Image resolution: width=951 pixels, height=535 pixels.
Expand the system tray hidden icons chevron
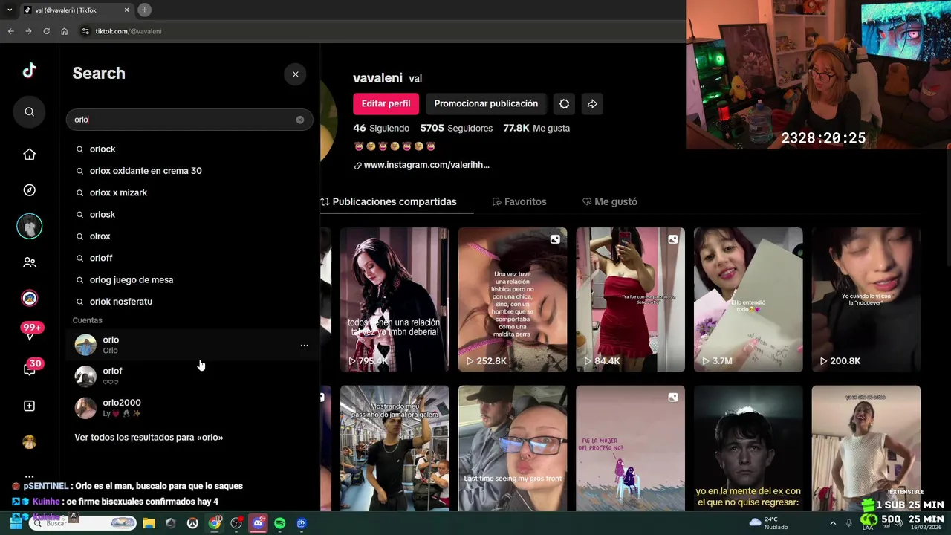[832, 523]
